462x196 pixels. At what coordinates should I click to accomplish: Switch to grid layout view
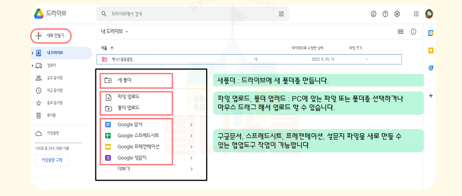tap(401, 32)
